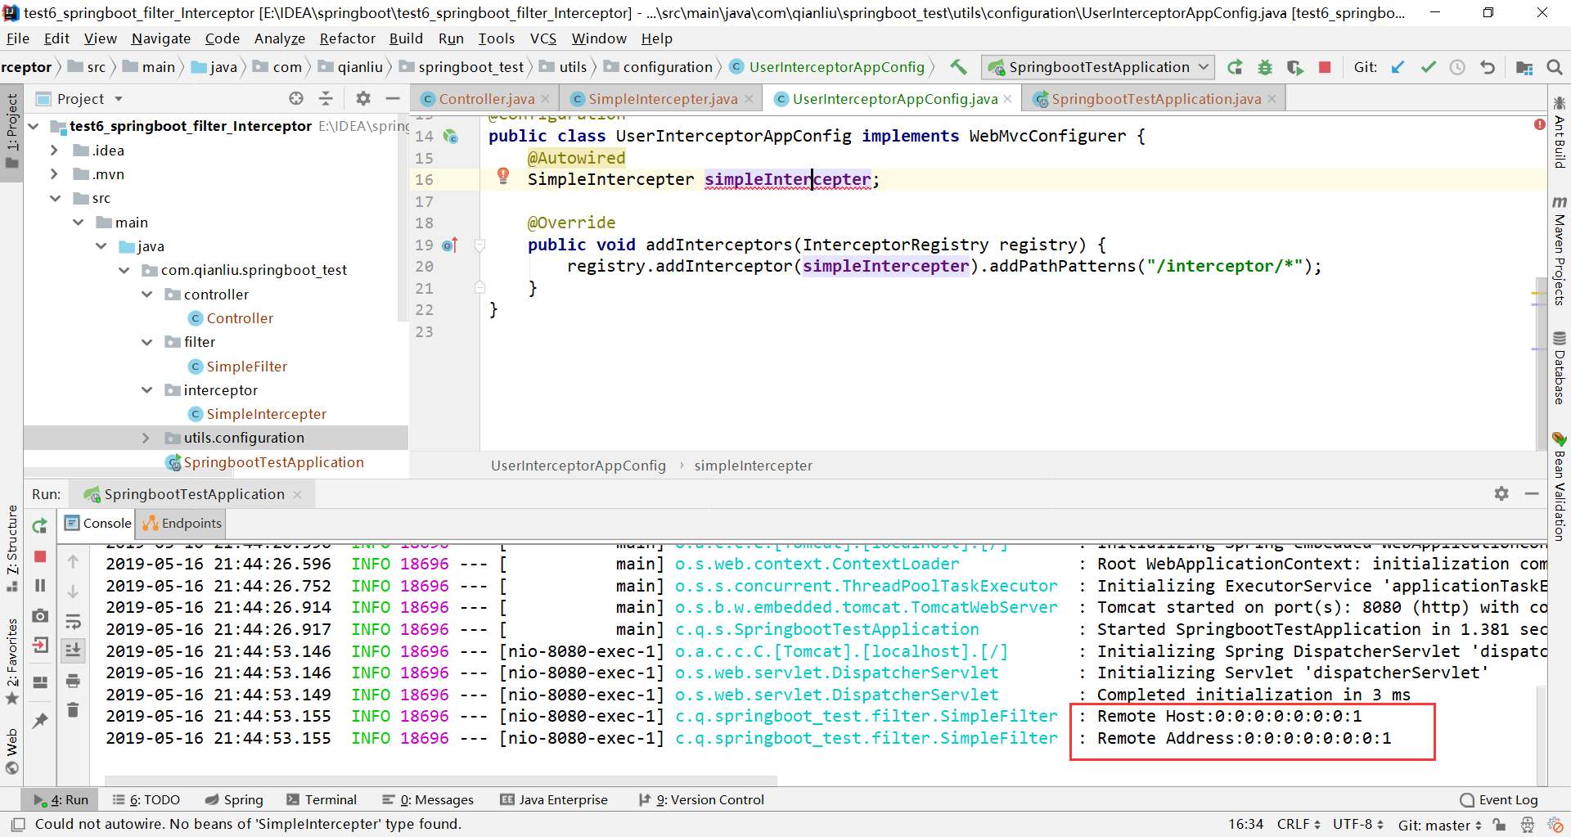Dump threads with camera icon
The height and width of the screenshot is (837, 1571).
point(40,615)
